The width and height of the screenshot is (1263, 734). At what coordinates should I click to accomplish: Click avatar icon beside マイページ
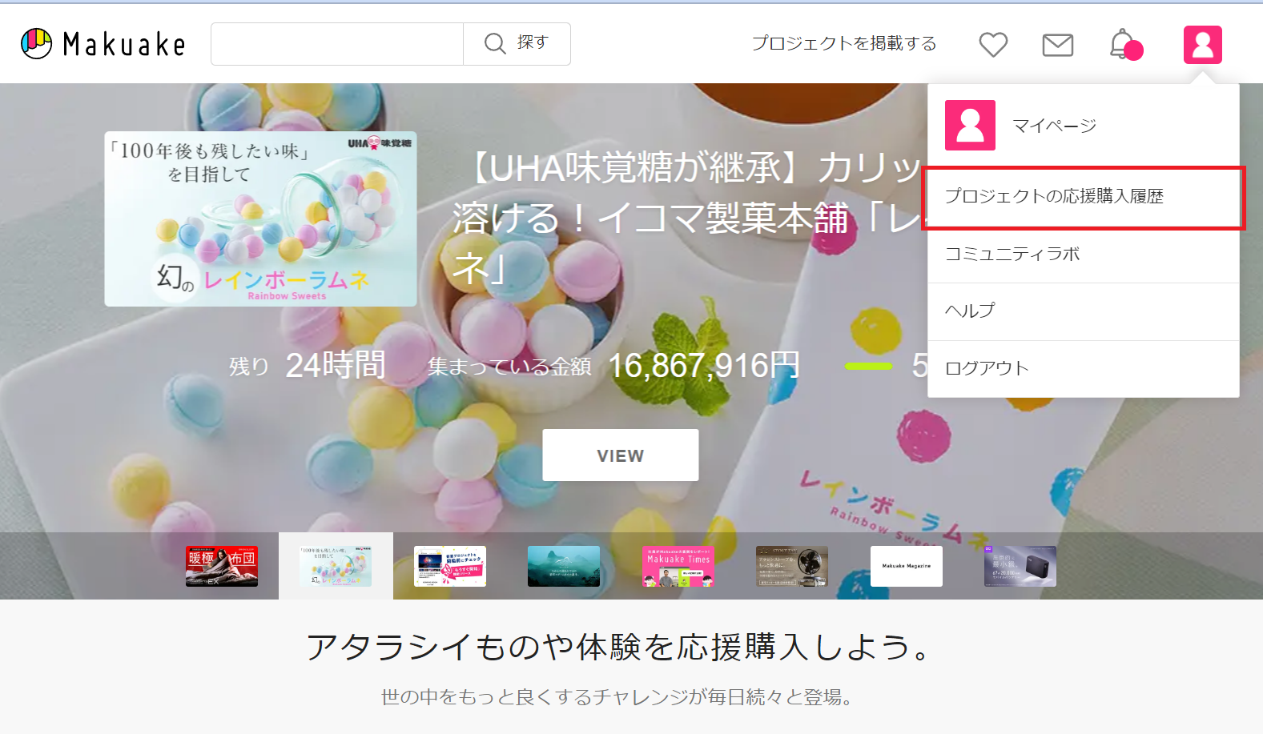(970, 125)
